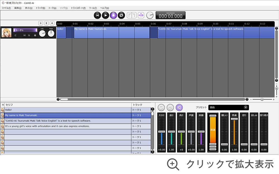Click the purple stop button
The width and height of the screenshot is (279, 174).
113,15
